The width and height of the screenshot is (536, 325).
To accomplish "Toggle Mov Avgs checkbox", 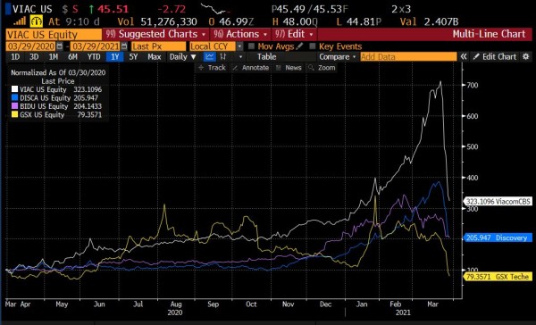I will (x=252, y=46).
